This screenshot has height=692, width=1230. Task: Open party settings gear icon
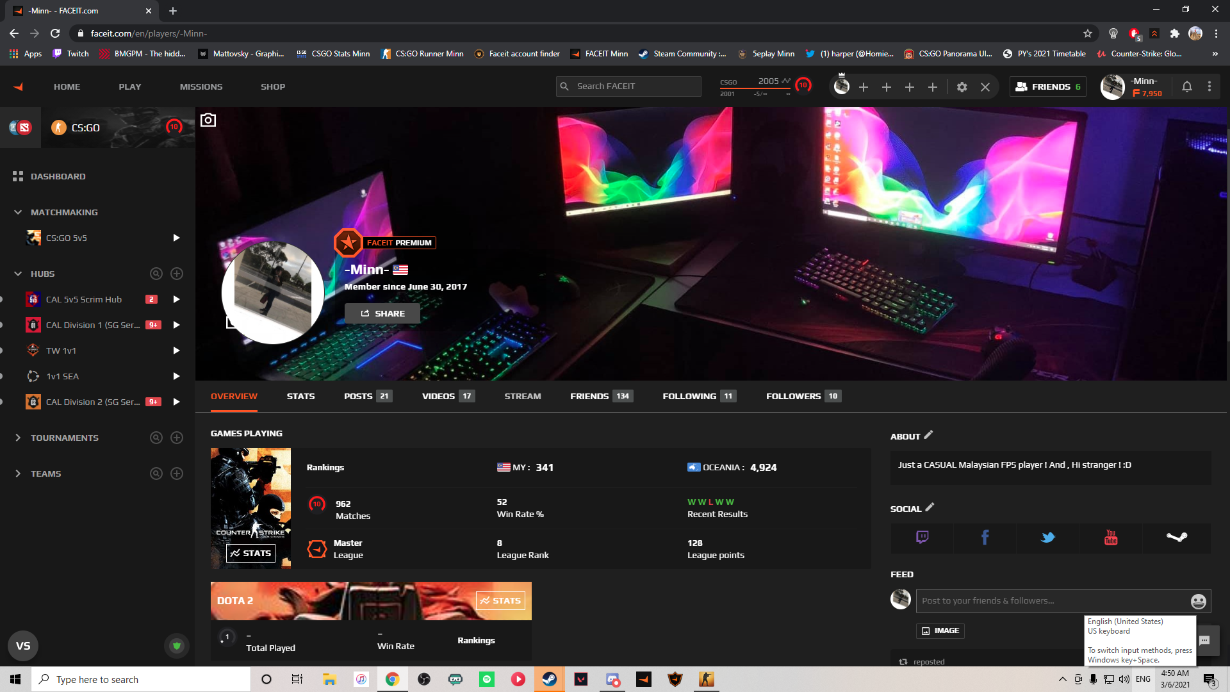[x=962, y=87]
